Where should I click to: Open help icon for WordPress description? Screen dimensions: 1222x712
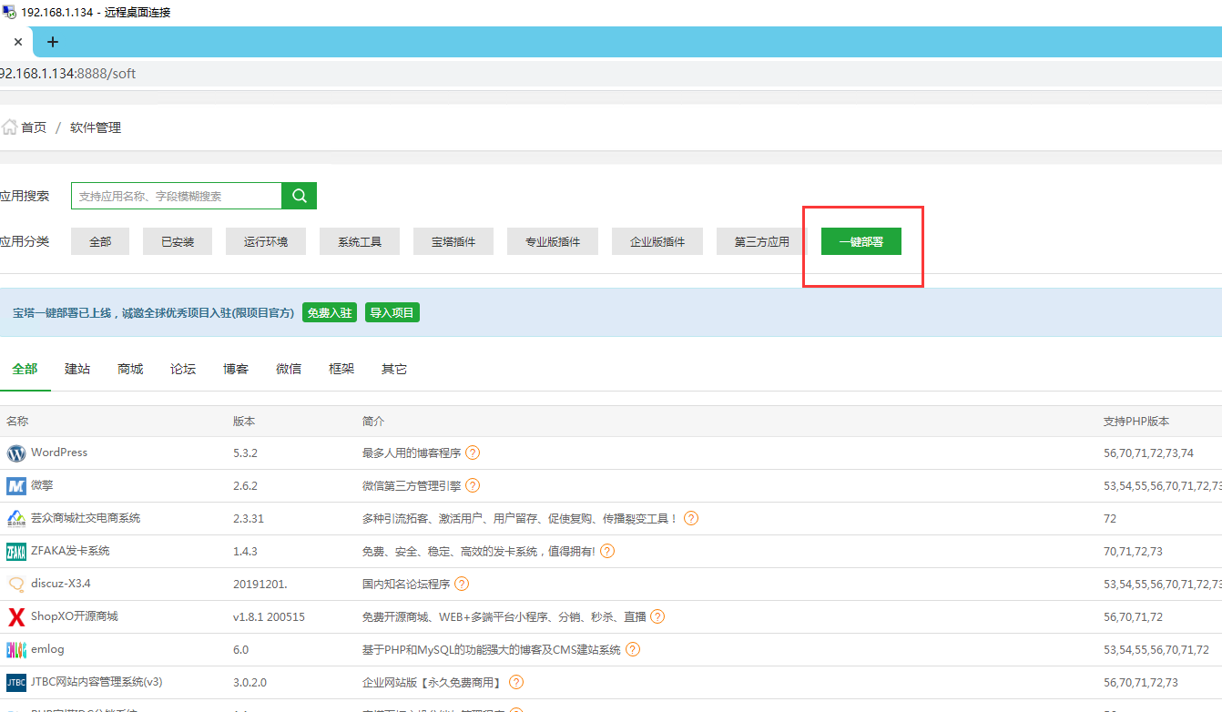pos(473,453)
